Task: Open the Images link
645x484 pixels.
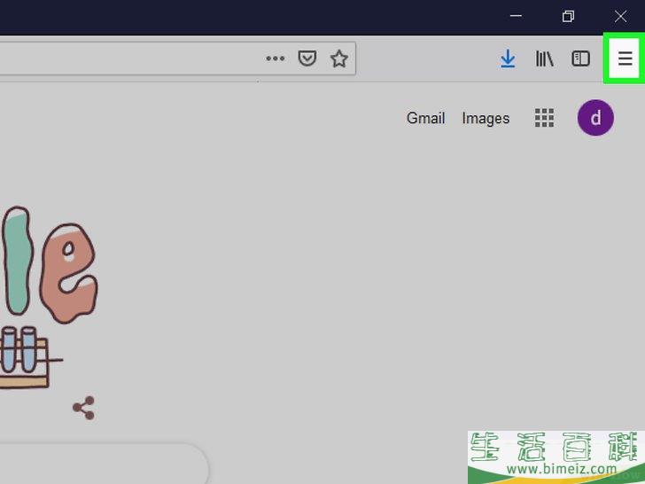Action: (486, 119)
